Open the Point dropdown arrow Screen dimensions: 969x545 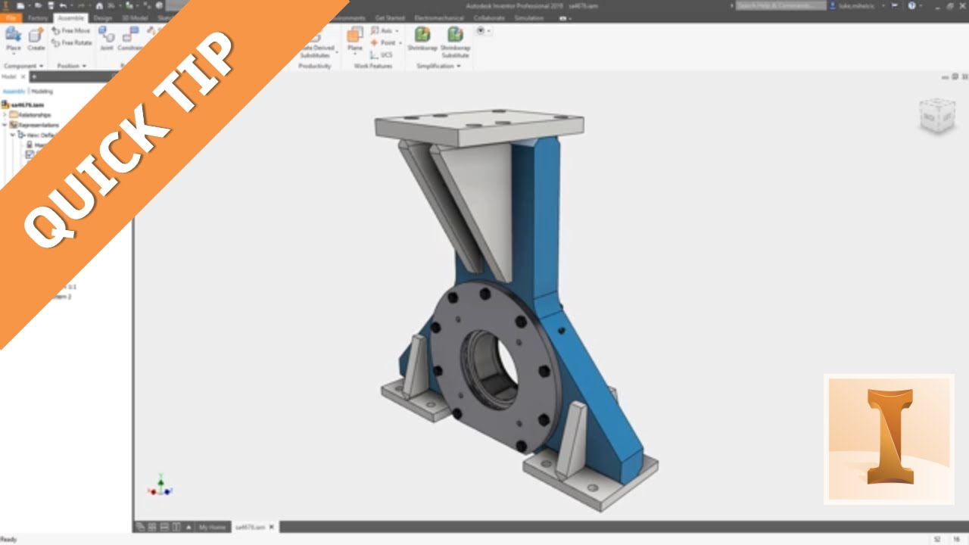(400, 43)
